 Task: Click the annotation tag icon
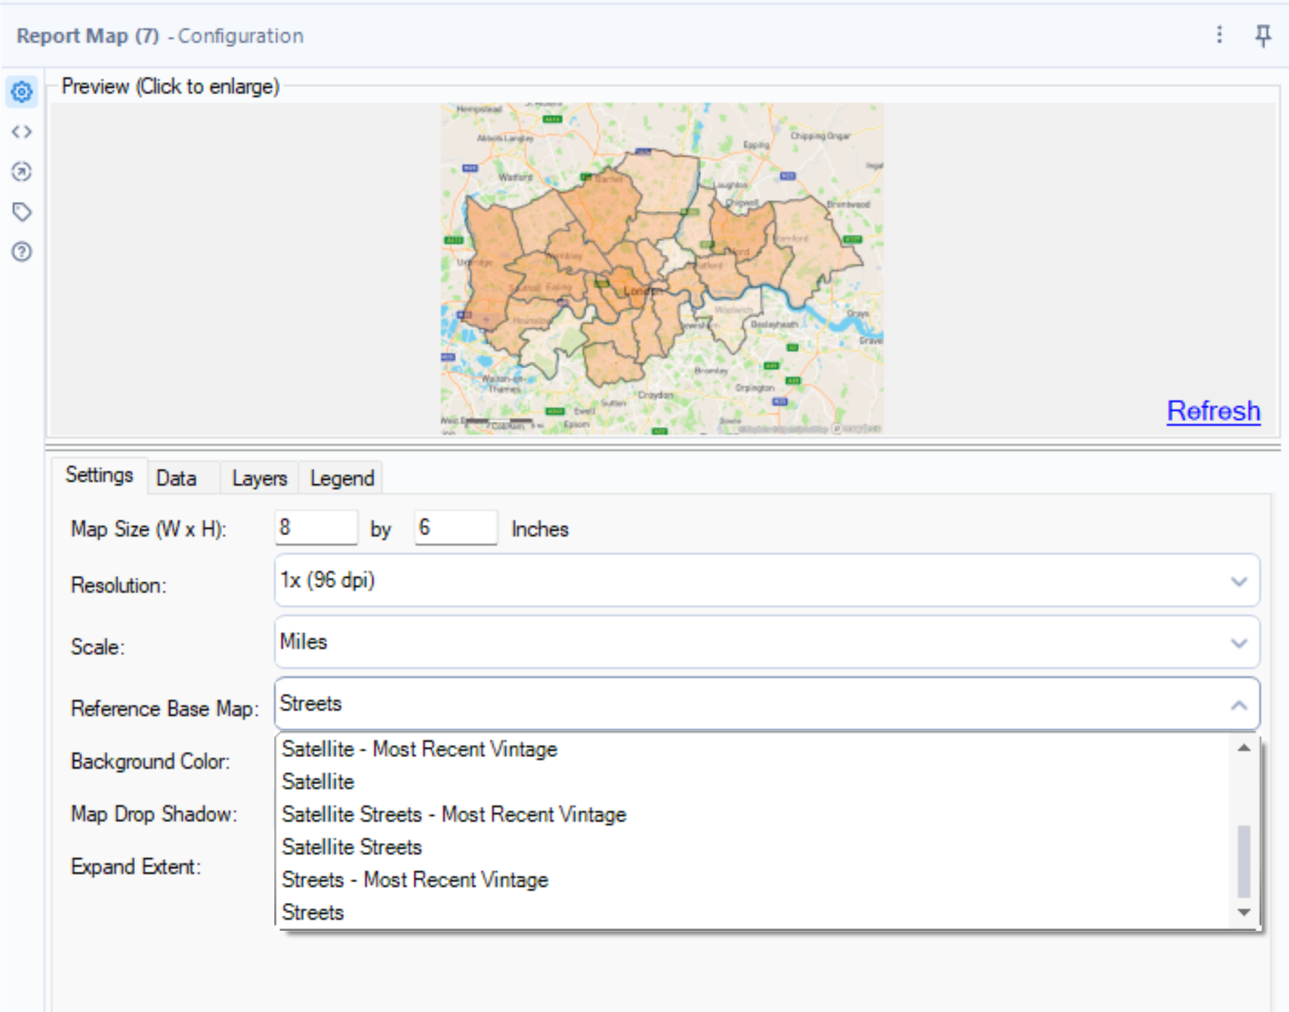click(22, 211)
